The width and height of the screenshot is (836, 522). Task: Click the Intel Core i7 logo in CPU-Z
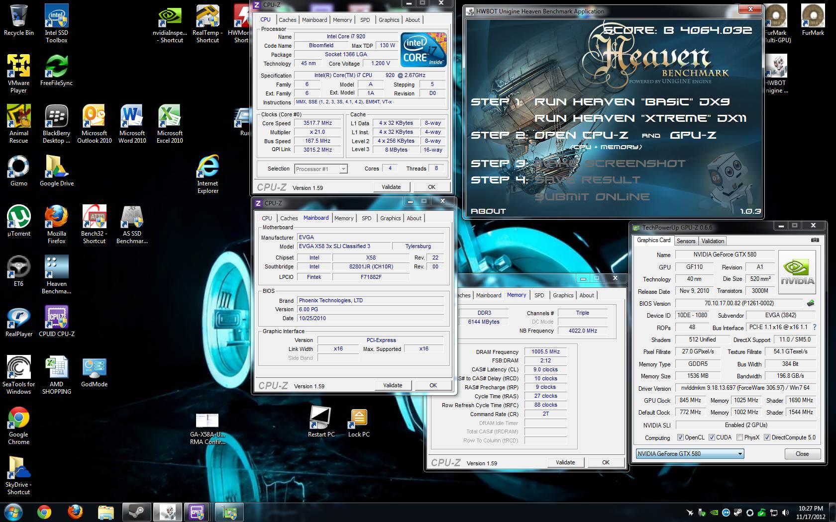click(x=424, y=50)
